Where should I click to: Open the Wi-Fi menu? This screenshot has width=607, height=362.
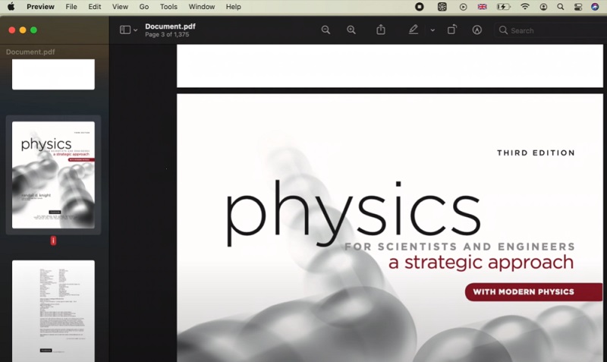click(524, 7)
